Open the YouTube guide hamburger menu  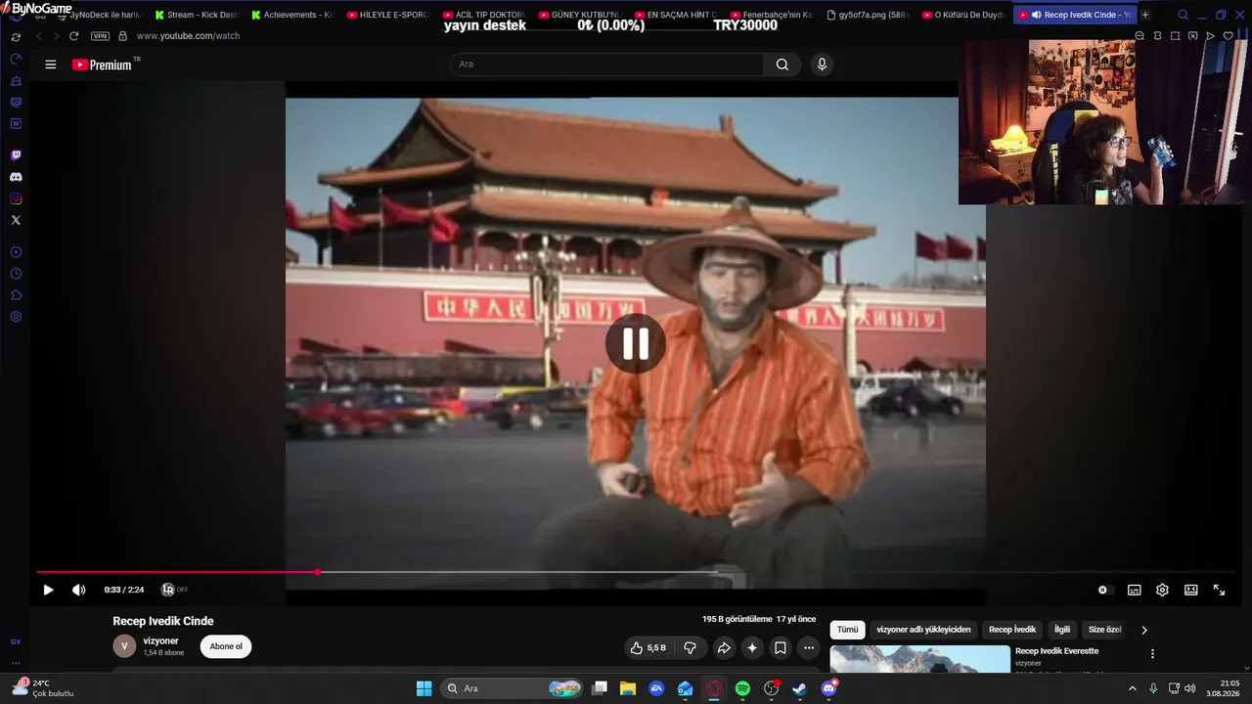coord(51,65)
